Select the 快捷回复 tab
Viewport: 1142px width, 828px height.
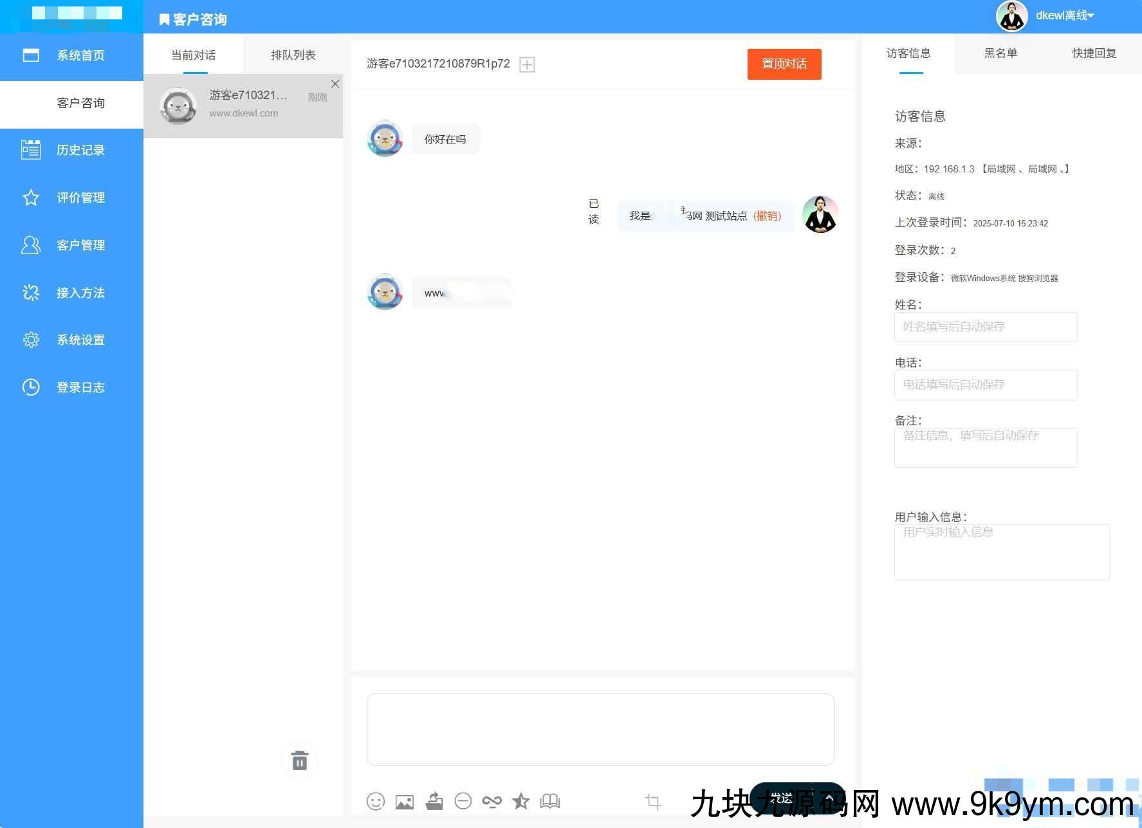pyautogui.click(x=1094, y=53)
